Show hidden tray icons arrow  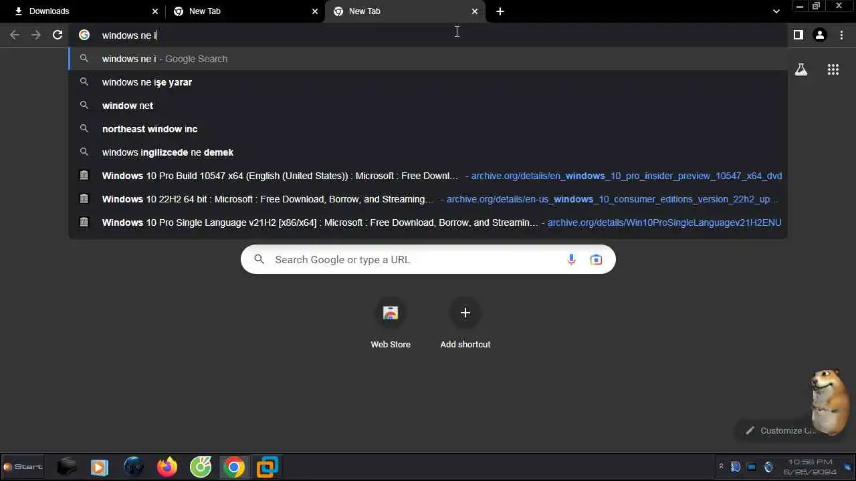721,467
